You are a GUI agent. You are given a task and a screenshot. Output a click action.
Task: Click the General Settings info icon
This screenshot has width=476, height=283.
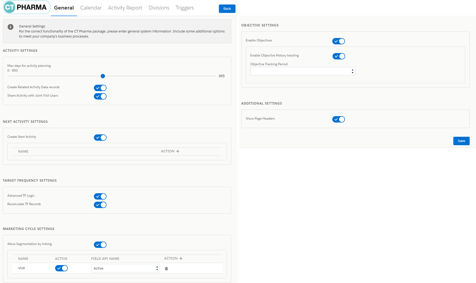11,27
